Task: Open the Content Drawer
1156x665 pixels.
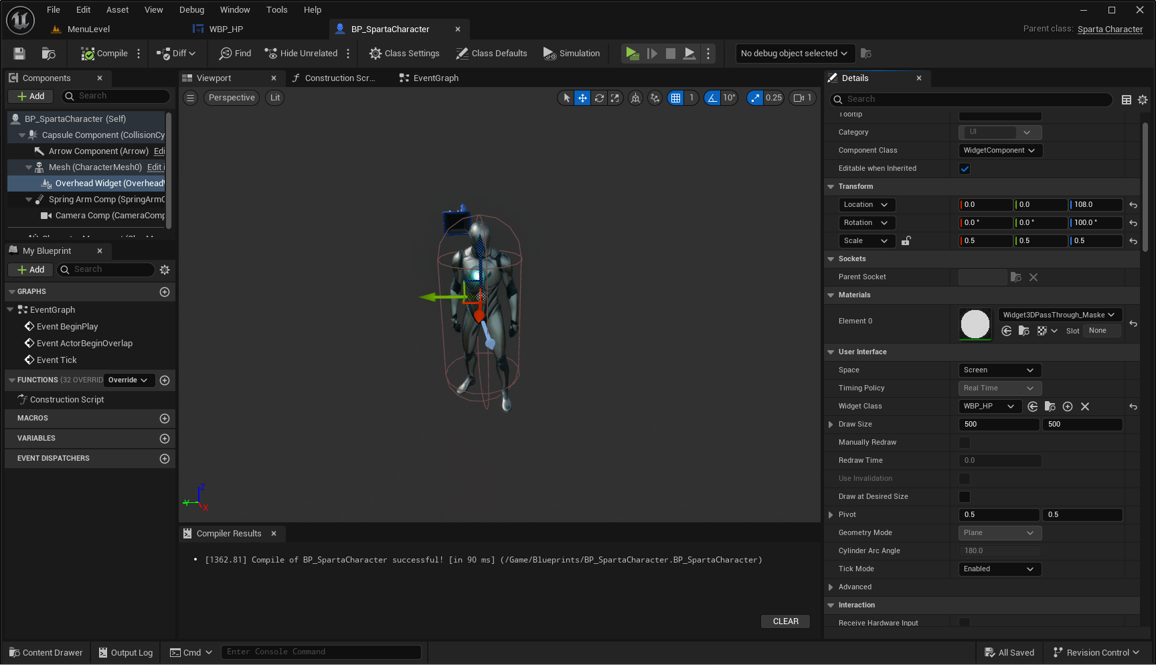Action: [46, 653]
